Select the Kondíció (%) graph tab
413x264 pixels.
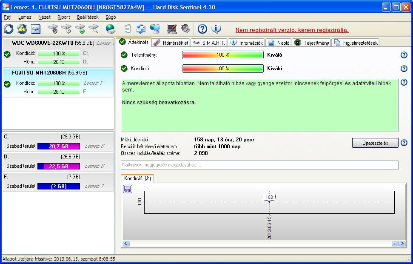(137, 178)
